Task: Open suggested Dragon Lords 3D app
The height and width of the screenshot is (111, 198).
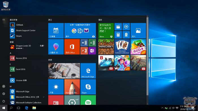Action: click(x=27, y=47)
